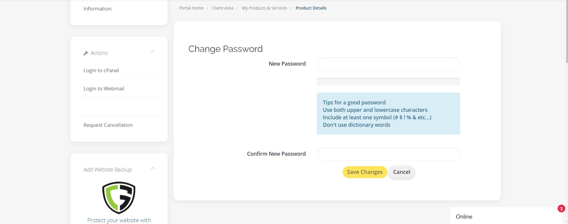
Task: Open the Information sidebar item
Action: point(97,9)
